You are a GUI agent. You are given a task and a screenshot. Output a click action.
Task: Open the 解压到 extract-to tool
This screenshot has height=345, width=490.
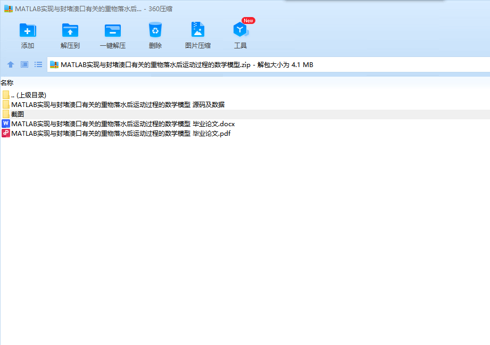point(70,36)
